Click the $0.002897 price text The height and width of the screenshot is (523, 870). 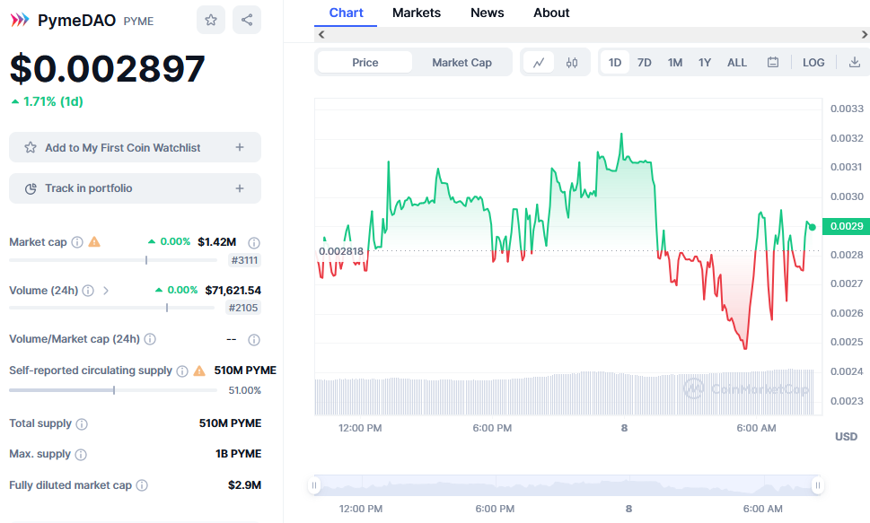tap(108, 69)
